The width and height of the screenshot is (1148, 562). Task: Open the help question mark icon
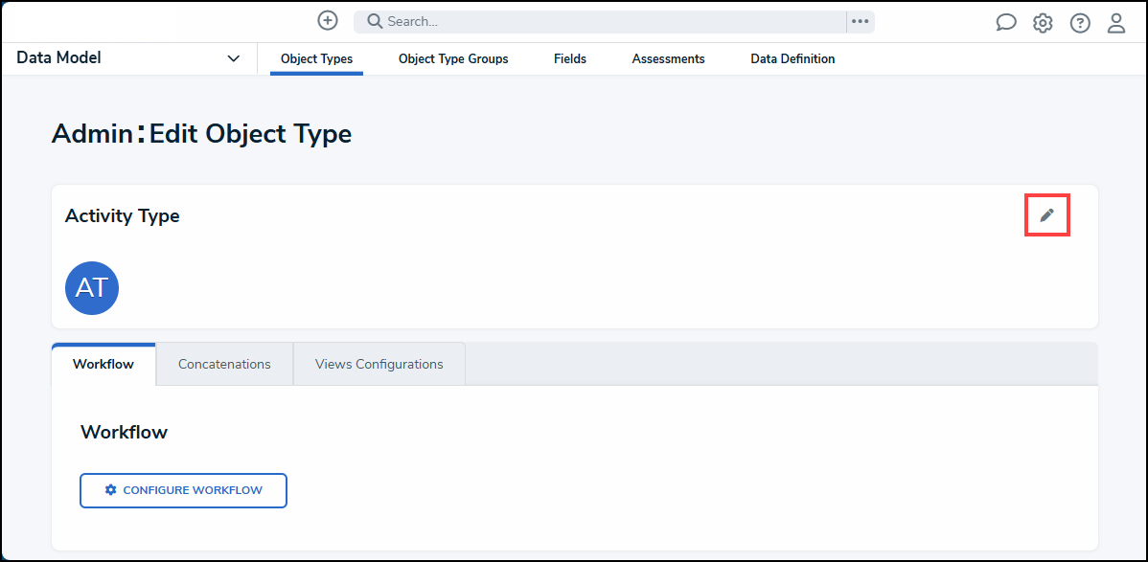[x=1079, y=22]
